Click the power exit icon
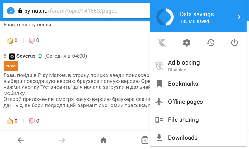This screenshot has height=149, width=249. [x=234, y=43]
